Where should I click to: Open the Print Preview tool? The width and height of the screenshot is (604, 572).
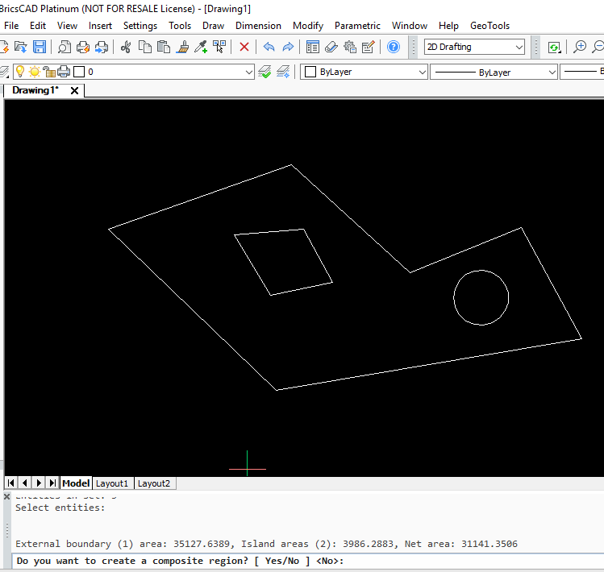[64, 47]
